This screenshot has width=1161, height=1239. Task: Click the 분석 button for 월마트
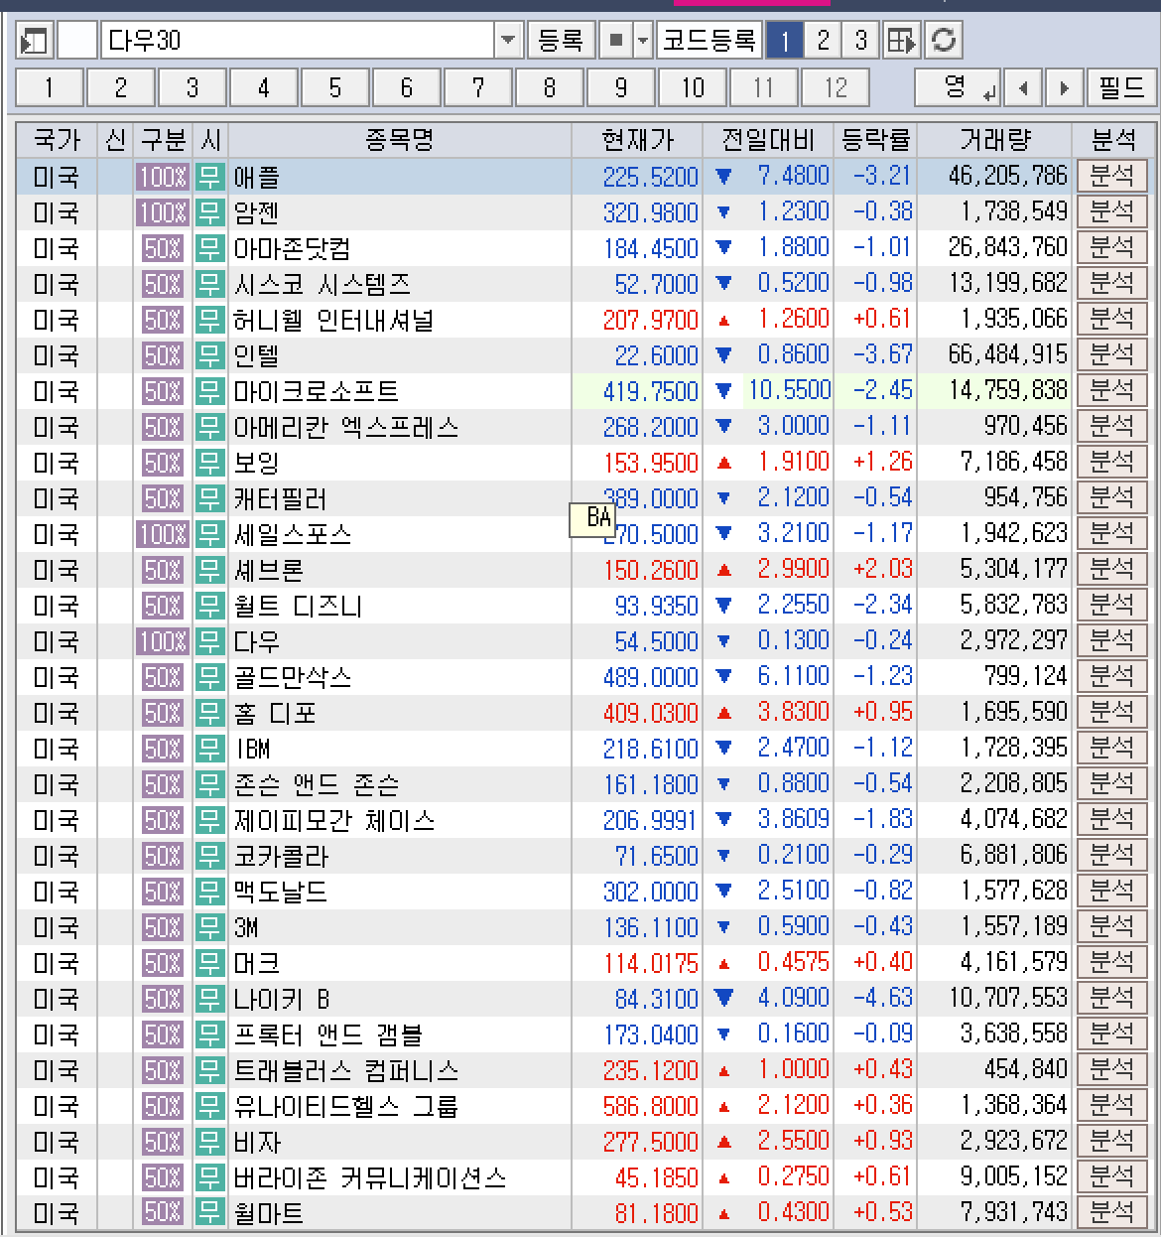coord(1111,1212)
